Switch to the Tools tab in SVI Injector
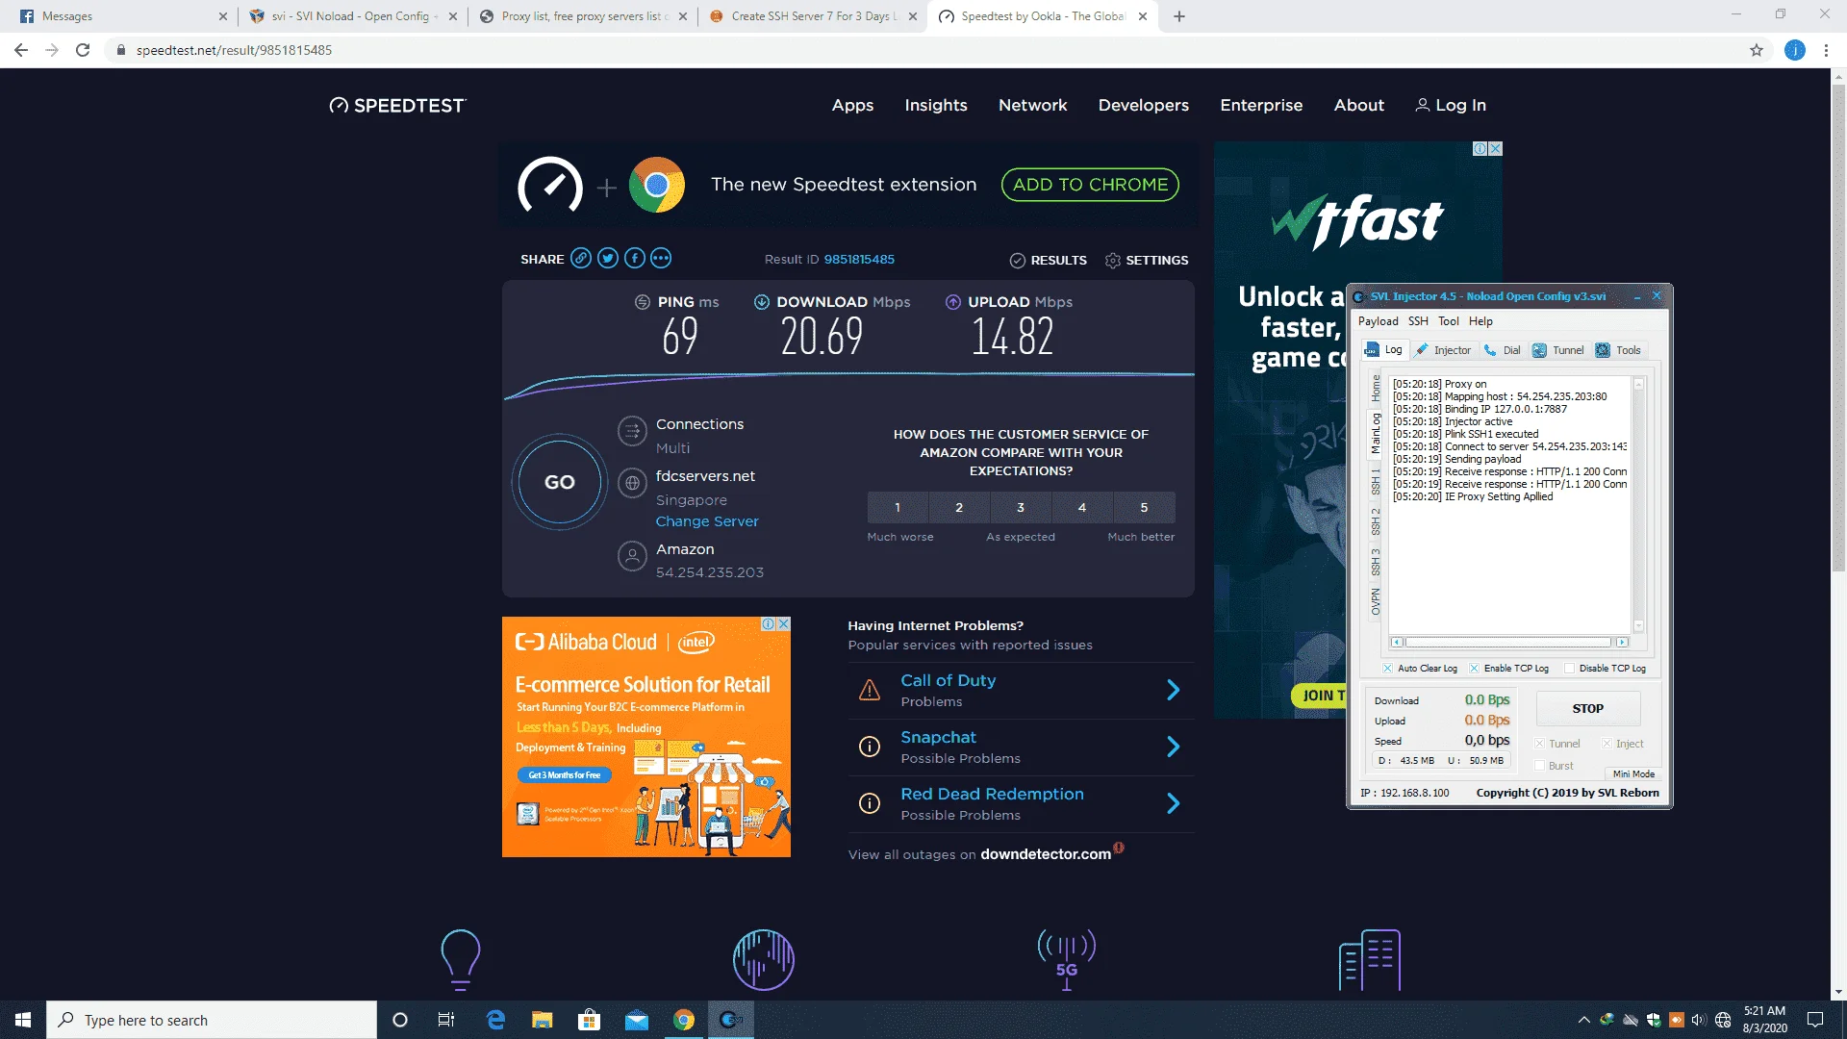Image resolution: width=1847 pixels, height=1039 pixels. 1618,350
